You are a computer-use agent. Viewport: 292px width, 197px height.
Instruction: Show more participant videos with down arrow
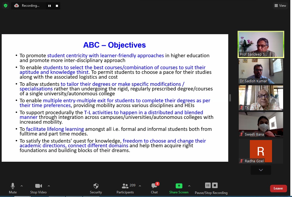261,170
